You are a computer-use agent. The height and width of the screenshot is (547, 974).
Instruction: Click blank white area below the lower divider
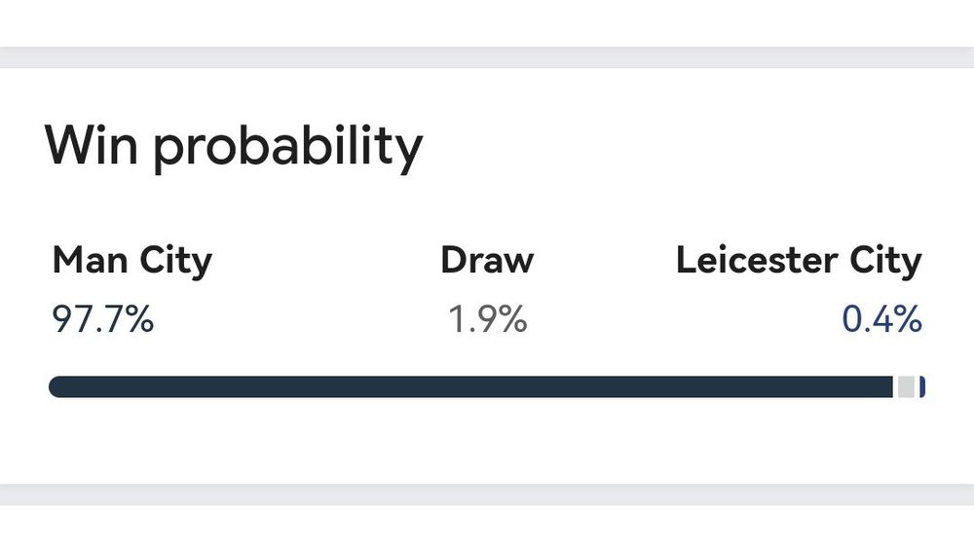[487, 527]
